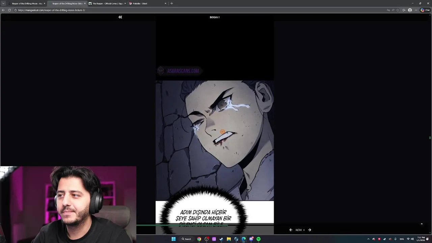Open File Explorer from the taskbar
Screen dimensions: 432x243
point(229,239)
